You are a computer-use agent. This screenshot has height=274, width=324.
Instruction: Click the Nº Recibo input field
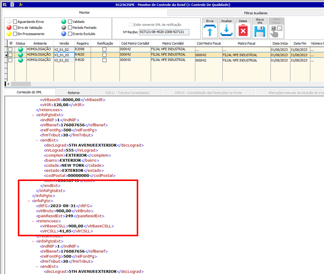point(164,32)
